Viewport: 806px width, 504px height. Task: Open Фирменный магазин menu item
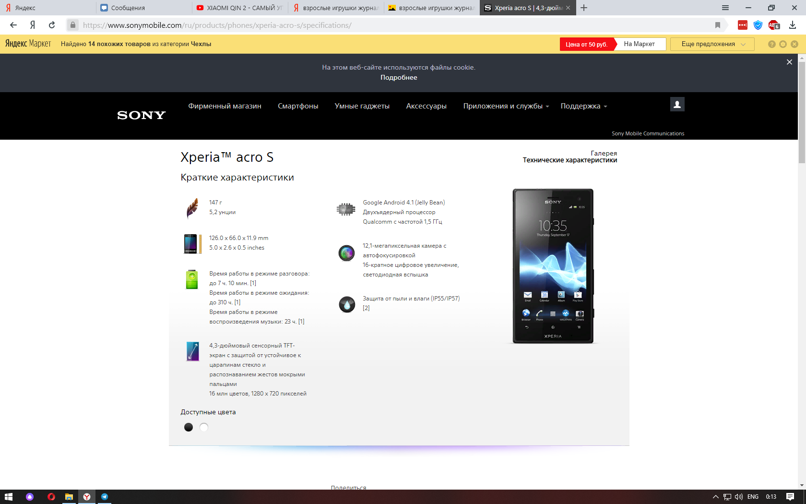click(225, 106)
